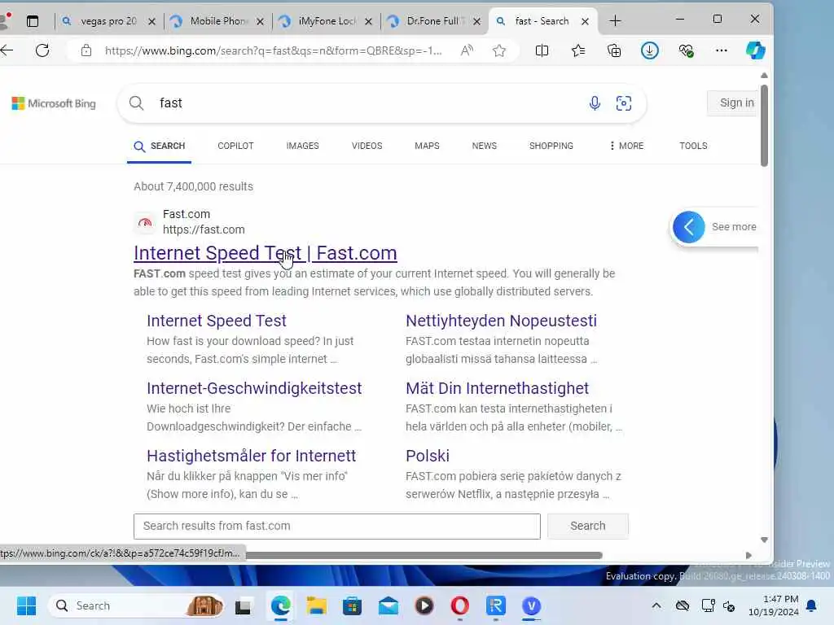Go to Microsoft Bing home logo
Image resolution: width=834 pixels, height=625 pixels.
click(x=54, y=103)
